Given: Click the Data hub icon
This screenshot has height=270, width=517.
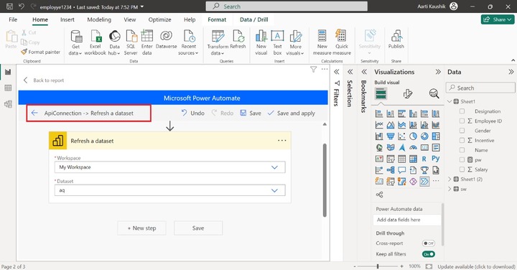Looking at the screenshot, I should 114,37.
